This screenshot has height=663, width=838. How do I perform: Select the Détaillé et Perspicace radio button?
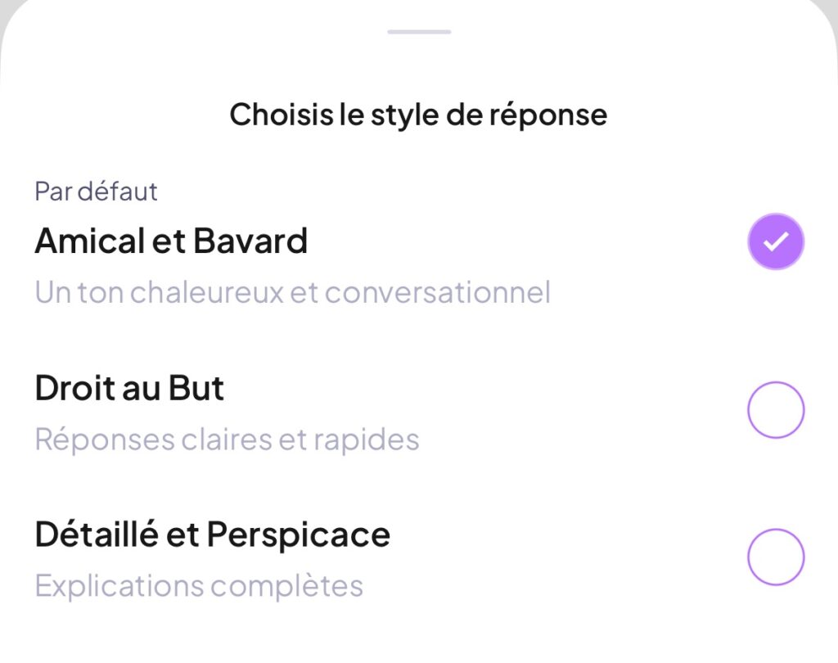(x=776, y=557)
